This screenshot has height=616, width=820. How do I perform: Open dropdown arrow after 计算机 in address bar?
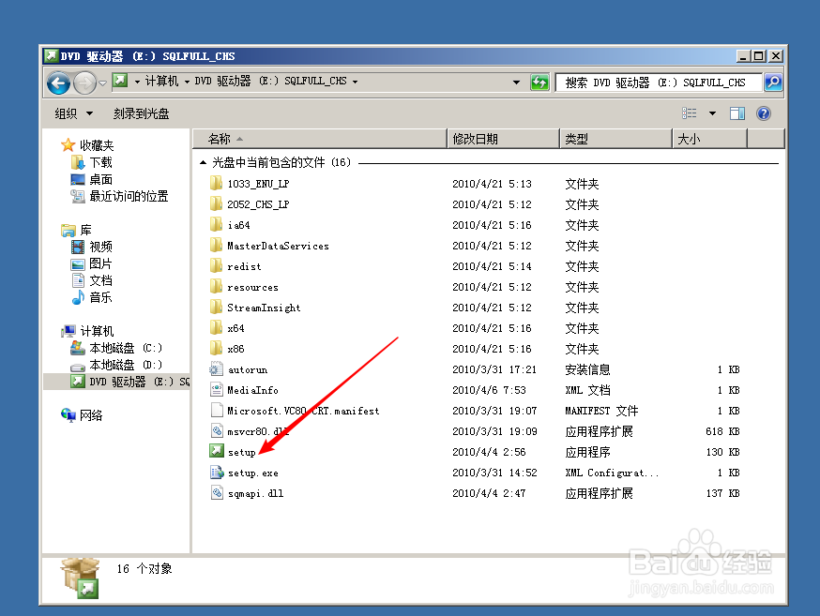coord(187,82)
